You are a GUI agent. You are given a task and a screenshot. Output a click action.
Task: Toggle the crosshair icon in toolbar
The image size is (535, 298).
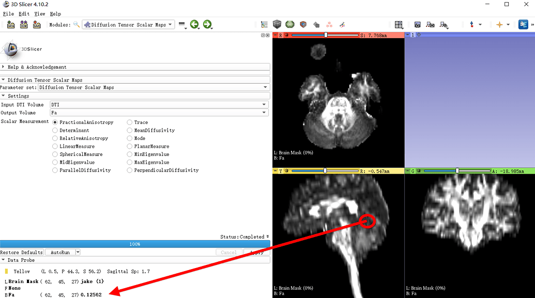coord(499,24)
